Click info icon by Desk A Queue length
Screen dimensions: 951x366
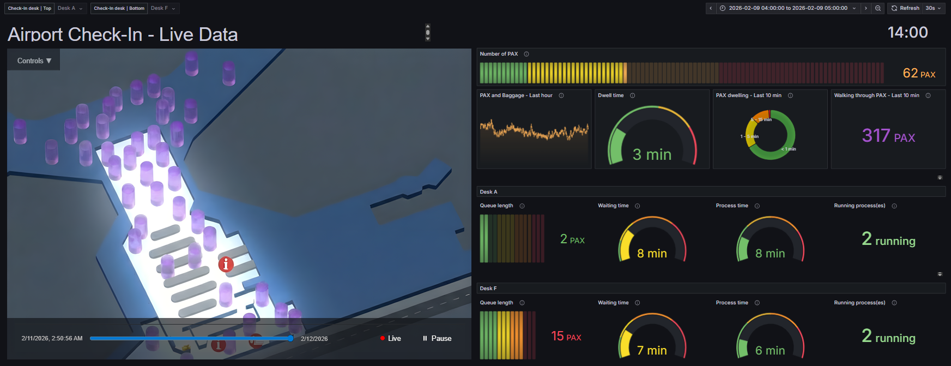tap(522, 206)
